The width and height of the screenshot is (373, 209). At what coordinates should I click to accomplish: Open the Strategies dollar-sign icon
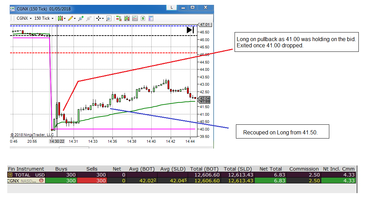143,18
